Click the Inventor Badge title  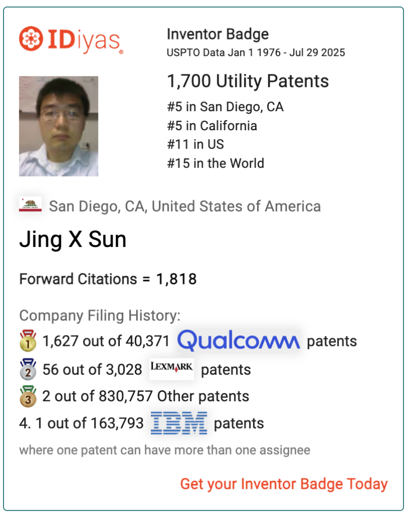click(218, 34)
